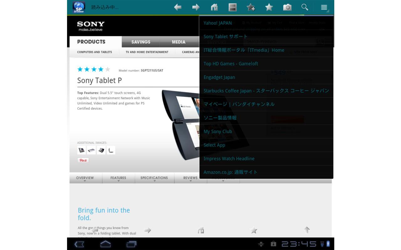Click the Pin it button
401x250 pixels.
click(83, 160)
